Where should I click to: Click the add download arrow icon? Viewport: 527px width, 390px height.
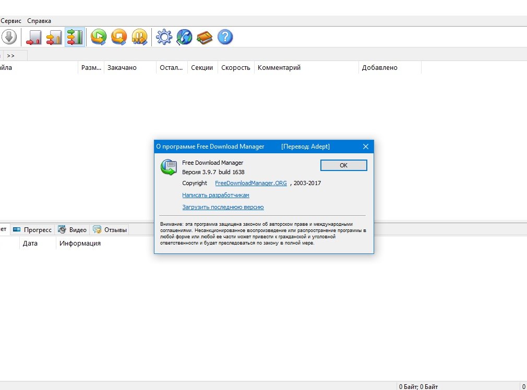pyautogui.click(x=9, y=36)
